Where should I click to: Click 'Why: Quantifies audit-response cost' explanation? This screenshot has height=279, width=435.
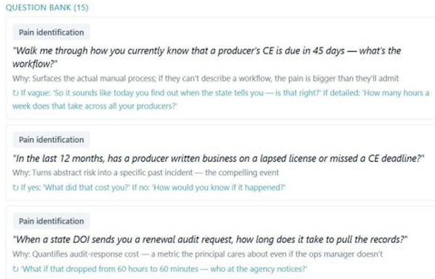(x=198, y=254)
